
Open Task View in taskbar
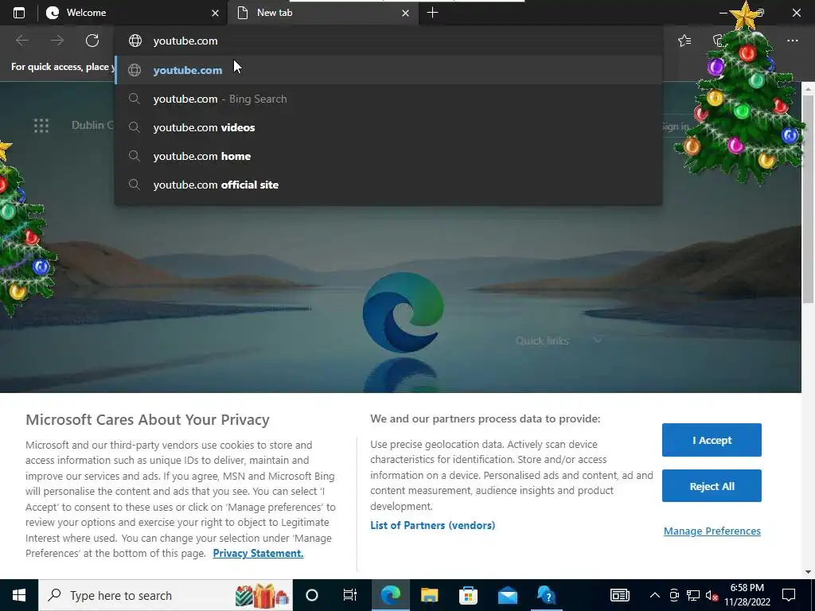click(x=350, y=595)
